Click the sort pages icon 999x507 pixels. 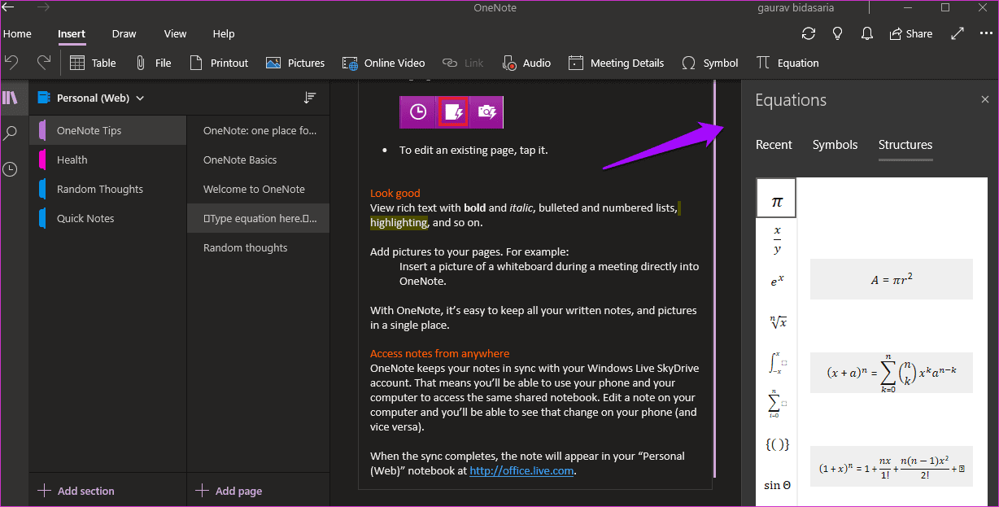pos(309,98)
